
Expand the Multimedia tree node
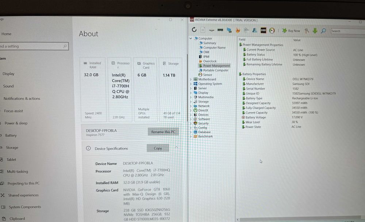[191, 97]
